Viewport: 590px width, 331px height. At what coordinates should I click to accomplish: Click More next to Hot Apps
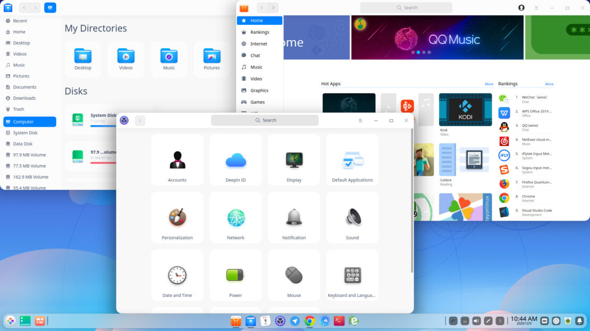coord(488,84)
